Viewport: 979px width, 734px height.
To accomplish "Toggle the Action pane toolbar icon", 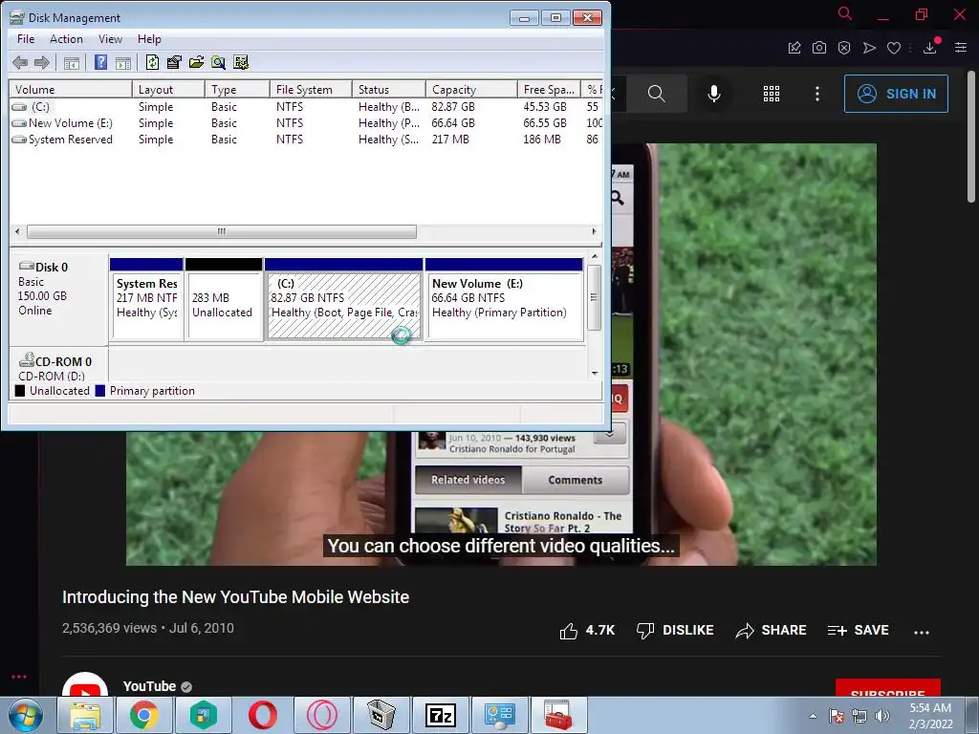I will (x=123, y=62).
